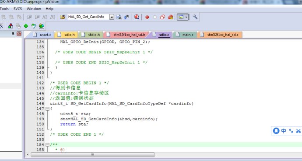Open the Tools menu
The height and width of the screenshot is (161, 302).
tap(4, 9)
